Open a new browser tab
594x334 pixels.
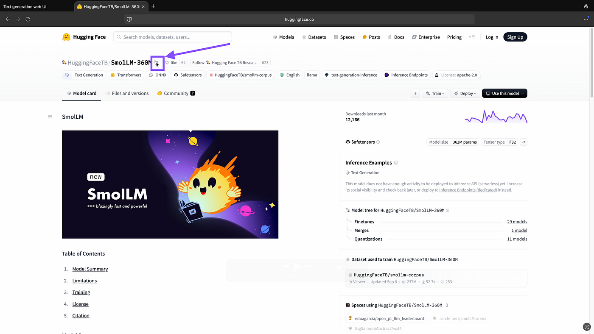pos(153,6)
